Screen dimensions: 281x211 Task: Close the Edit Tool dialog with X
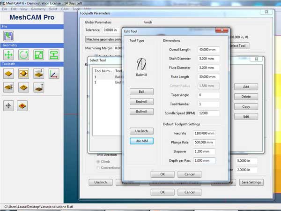tap(222, 30)
